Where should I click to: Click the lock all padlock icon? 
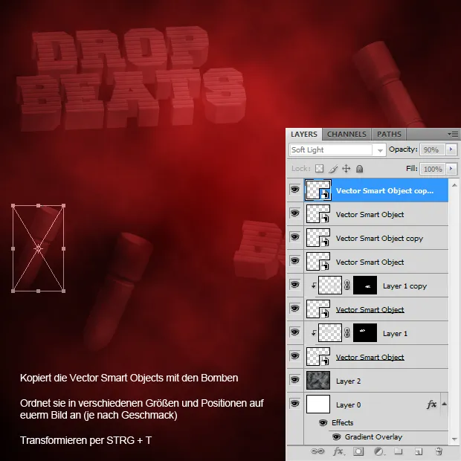click(x=360, y=169)
